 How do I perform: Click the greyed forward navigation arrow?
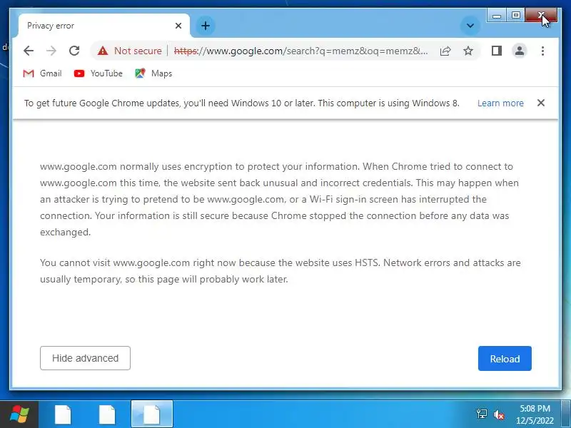tap(51, 51)
